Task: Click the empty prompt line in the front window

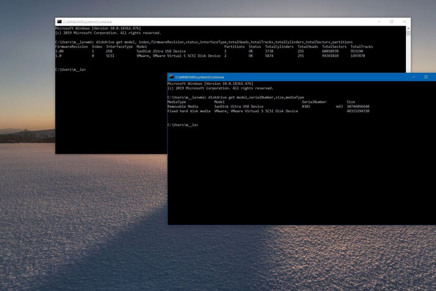Action: (183, 125)
